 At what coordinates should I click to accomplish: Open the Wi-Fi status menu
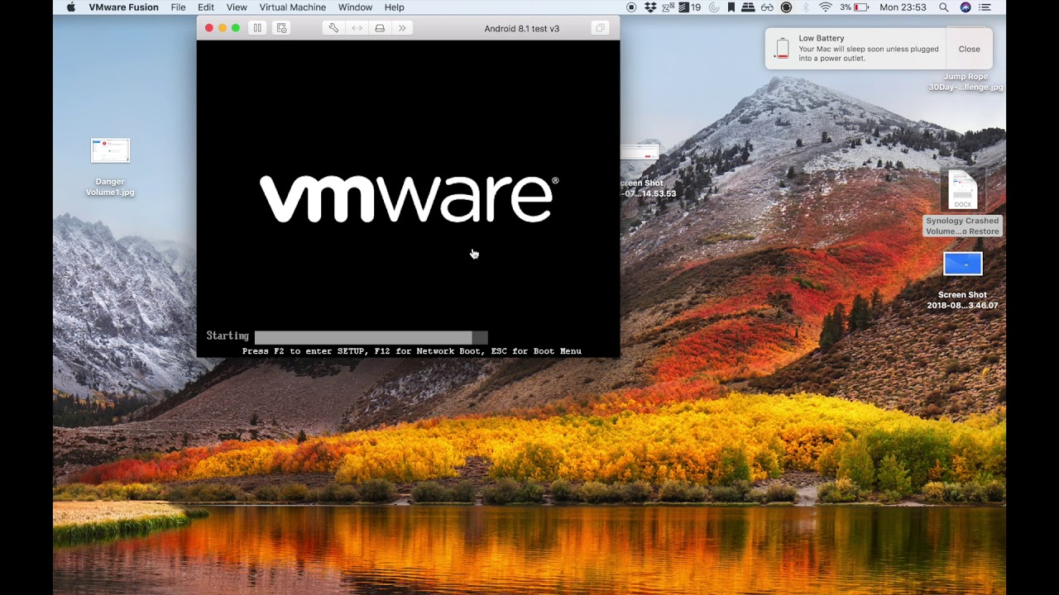[826, 7]
